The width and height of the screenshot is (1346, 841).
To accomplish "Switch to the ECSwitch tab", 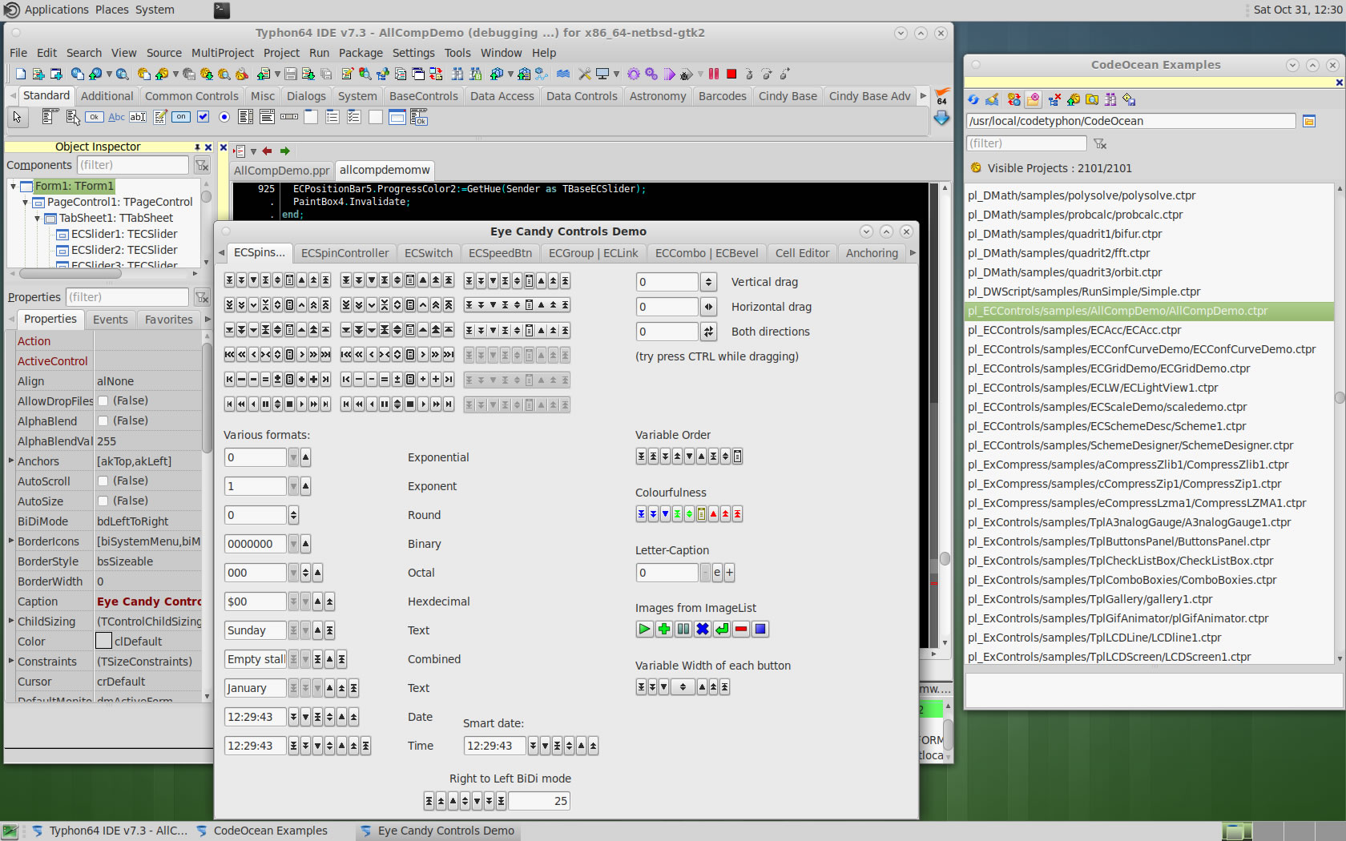I will [428, 253].
